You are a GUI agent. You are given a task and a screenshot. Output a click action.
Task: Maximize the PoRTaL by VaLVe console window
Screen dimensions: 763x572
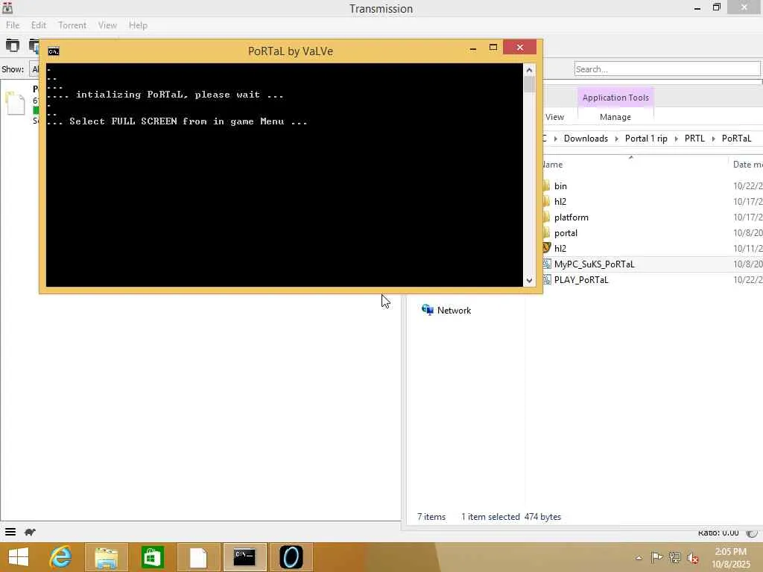493,48
